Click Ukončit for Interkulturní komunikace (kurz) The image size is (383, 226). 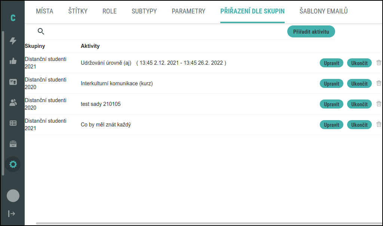pyautogui.click(x=359, y=83)
